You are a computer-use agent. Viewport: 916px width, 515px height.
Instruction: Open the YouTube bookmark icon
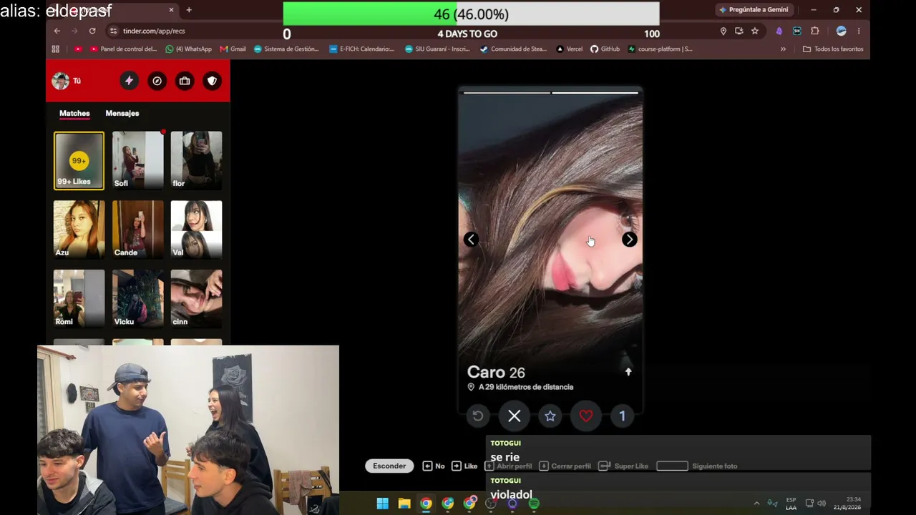click(x=78, y=49)
